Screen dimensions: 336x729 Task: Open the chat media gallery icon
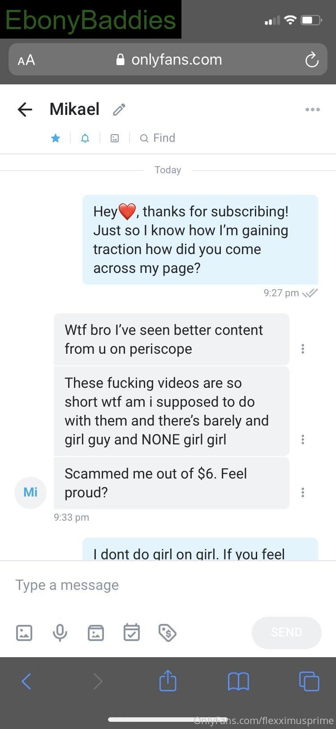(115, 138)
